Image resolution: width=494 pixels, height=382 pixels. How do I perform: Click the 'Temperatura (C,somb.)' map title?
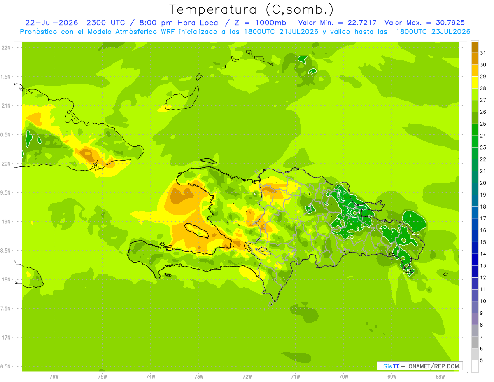[x=251, y=9]
